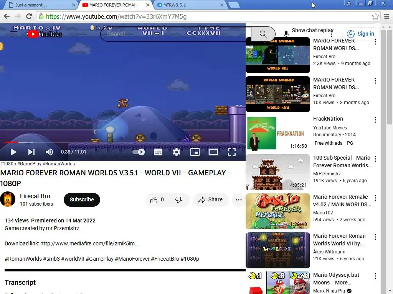Search with voice microphone icon
This screenshot has height=294, width=393.
click(x=286, y=34)
